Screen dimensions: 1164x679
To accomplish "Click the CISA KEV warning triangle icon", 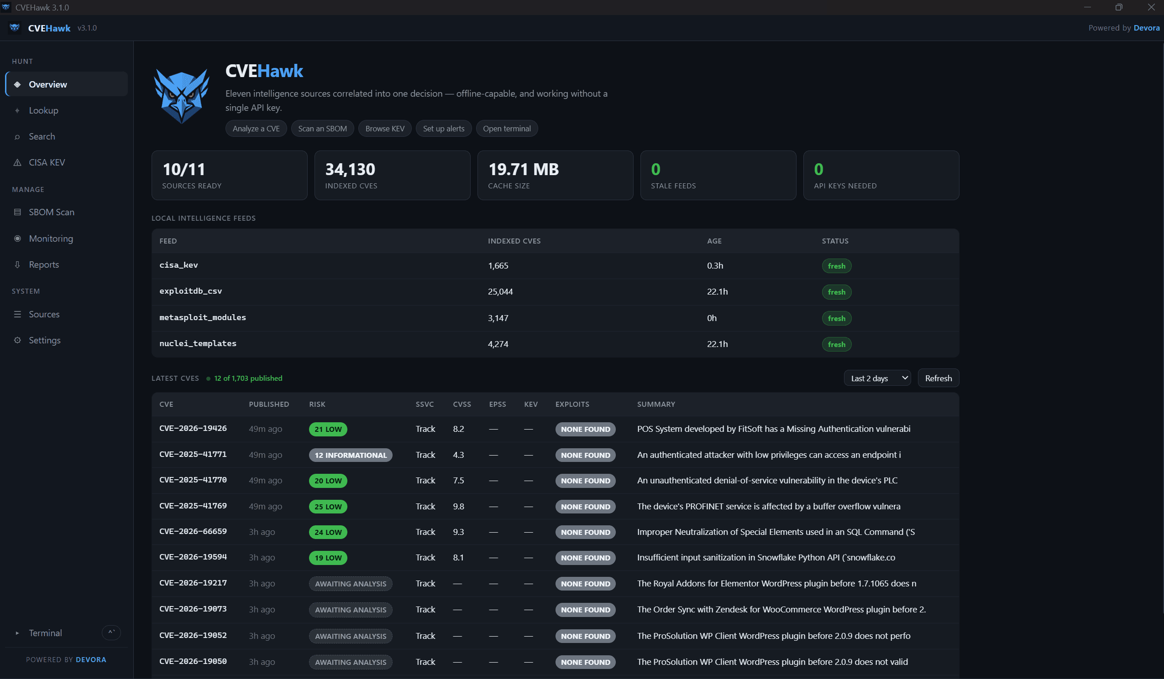I will pyautogui.click(x=17, y=162).
